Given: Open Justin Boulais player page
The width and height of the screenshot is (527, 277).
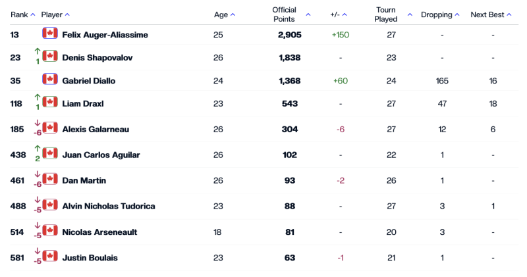Looking at the screenshot, I should coord(90,257).
